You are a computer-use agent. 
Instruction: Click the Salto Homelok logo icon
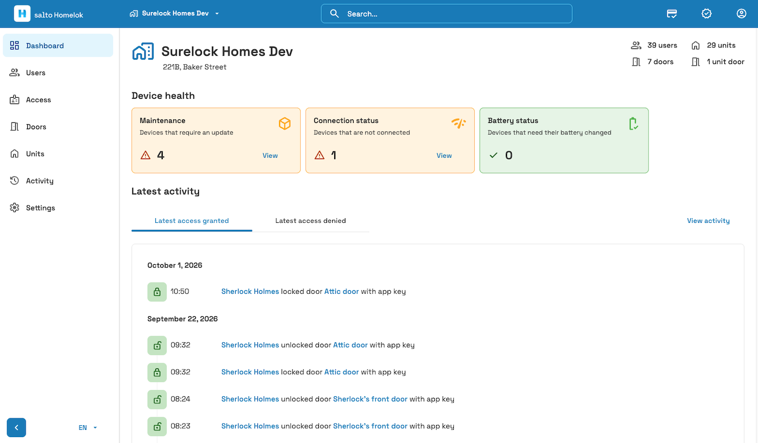[22, 14]
